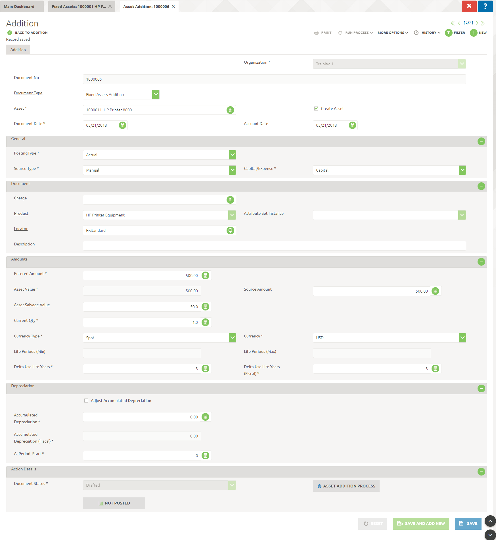Click the Locator map pin icon
This screenshot has height=540, width=496.
coord(230,230)
